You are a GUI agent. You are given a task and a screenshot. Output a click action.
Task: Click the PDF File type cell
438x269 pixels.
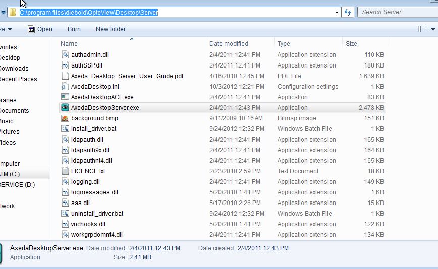click(x=289, y=76)
